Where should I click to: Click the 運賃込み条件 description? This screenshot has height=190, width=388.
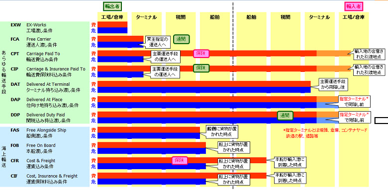coord(40,167)
